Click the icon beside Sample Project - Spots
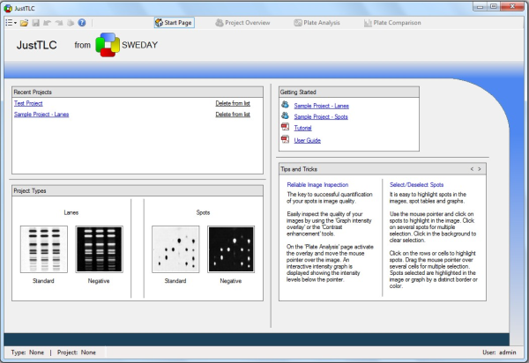The height and width of the screenshot is (363, 529). click(x=285, y=115)
